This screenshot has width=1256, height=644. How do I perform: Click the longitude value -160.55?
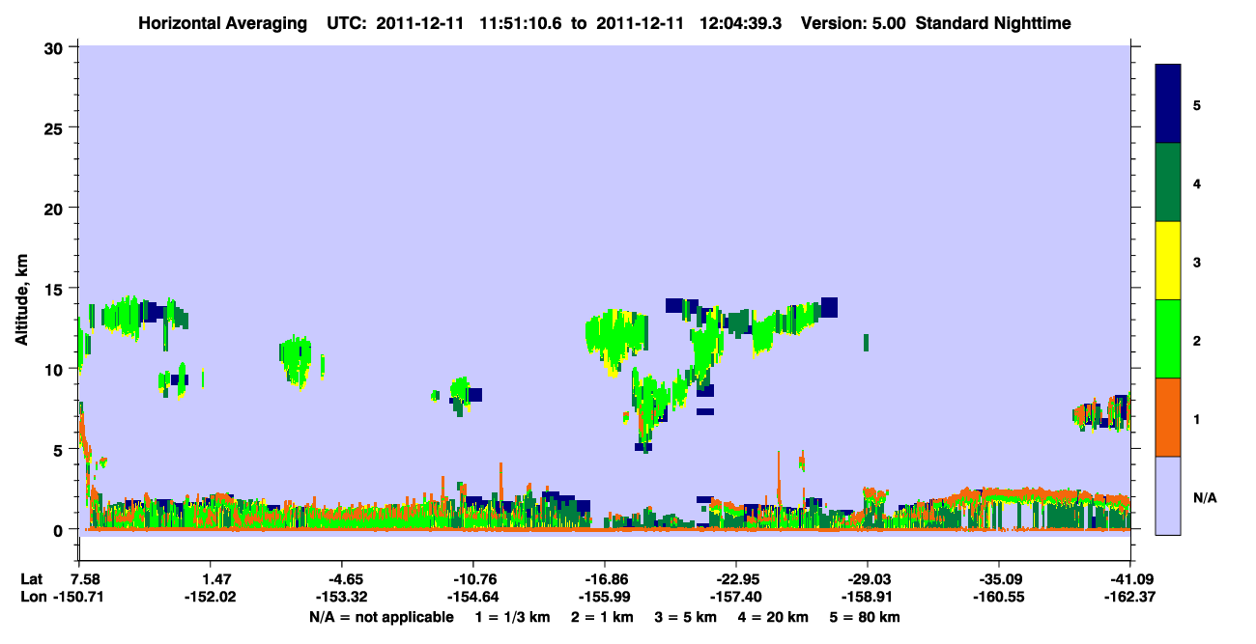point(998,598)
